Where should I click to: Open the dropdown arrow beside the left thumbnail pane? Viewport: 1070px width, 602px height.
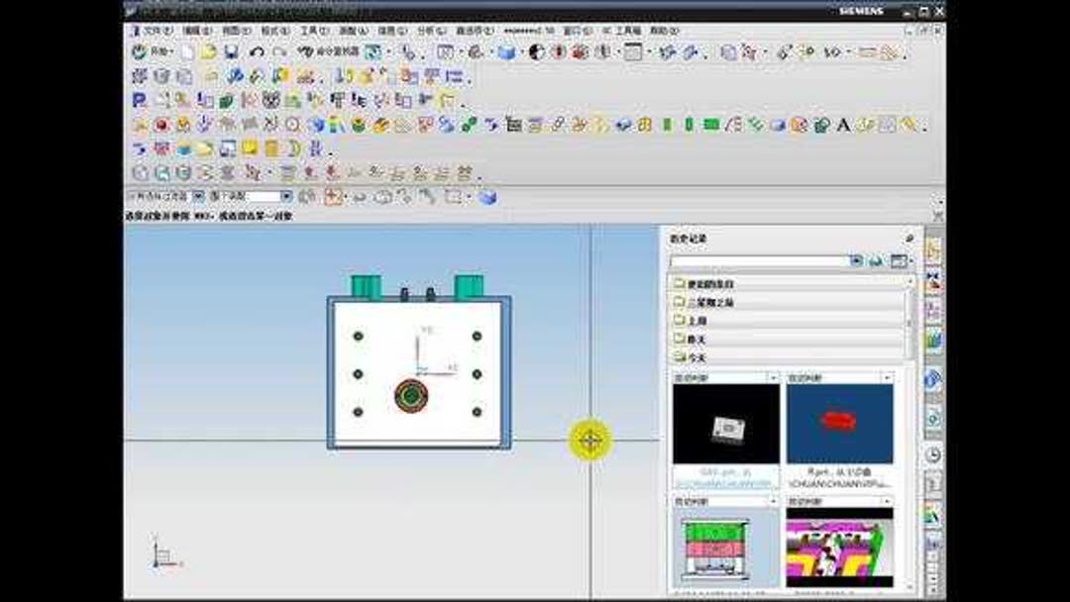click(x=775, y=377)
